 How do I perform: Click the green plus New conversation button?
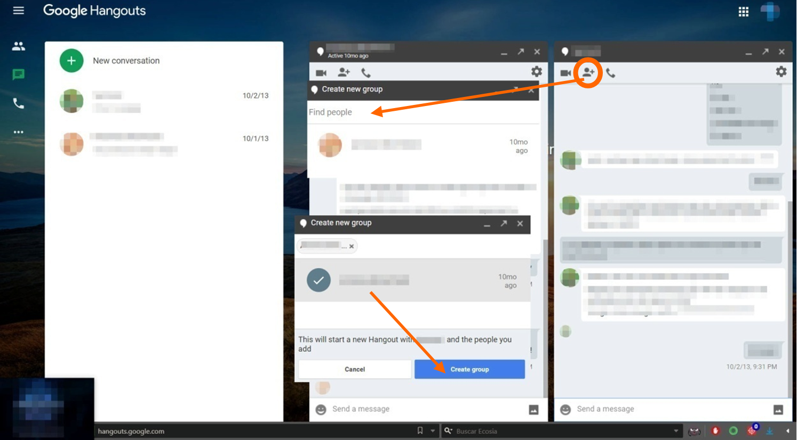(71, 61)
